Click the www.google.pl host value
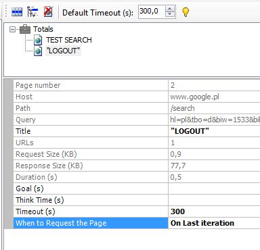The height and width of the screenshot is (250, 260). tap(194, 97)
